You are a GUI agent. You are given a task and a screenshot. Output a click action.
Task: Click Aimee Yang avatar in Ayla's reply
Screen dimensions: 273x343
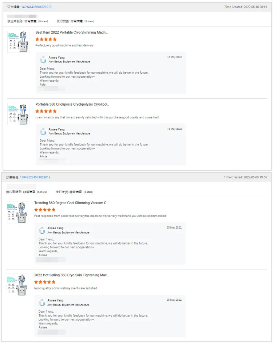point(43,59)
